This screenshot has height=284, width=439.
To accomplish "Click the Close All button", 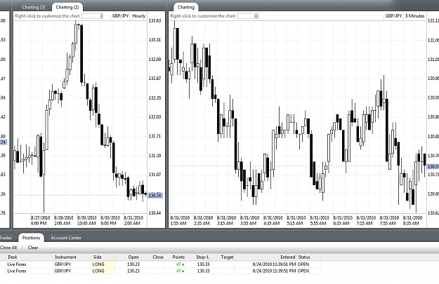I will click(x=8, y=248).
